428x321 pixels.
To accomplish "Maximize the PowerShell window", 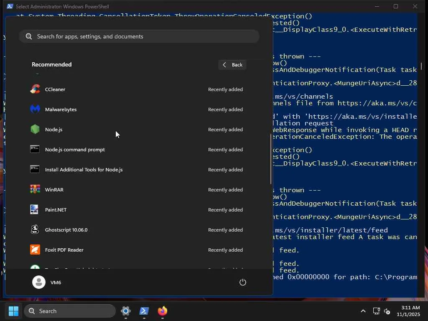I will (x=396, y=6).
